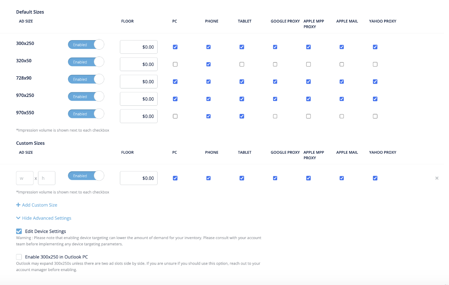The width and height of the screenshot is (449, 285).
Task: Uncheck the Edit Device Settings checkbox
Action: click(x=19, y=231)
